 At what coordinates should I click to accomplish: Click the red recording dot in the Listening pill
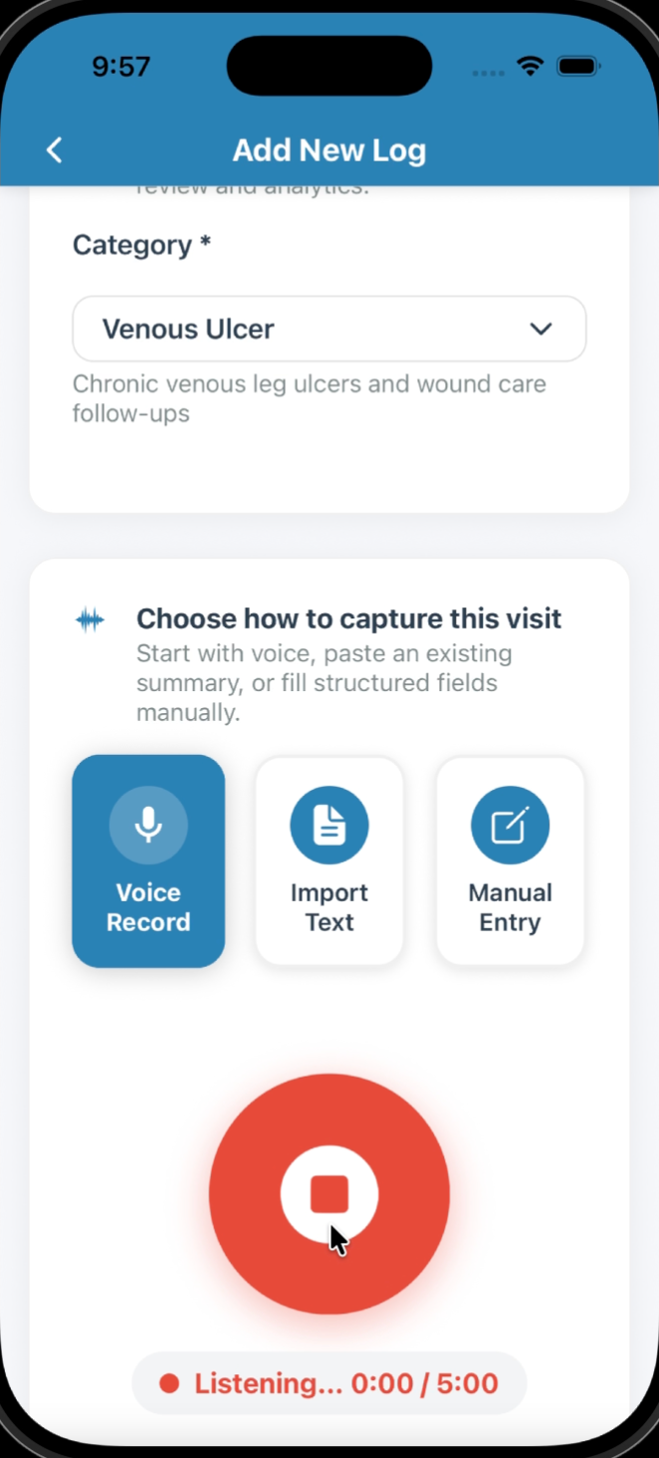169,1383
